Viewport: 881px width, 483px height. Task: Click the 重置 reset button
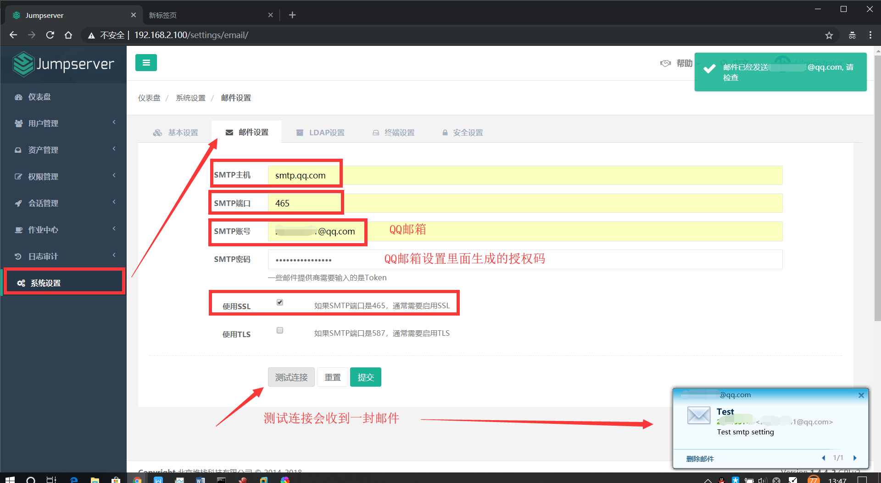point(333,377)
